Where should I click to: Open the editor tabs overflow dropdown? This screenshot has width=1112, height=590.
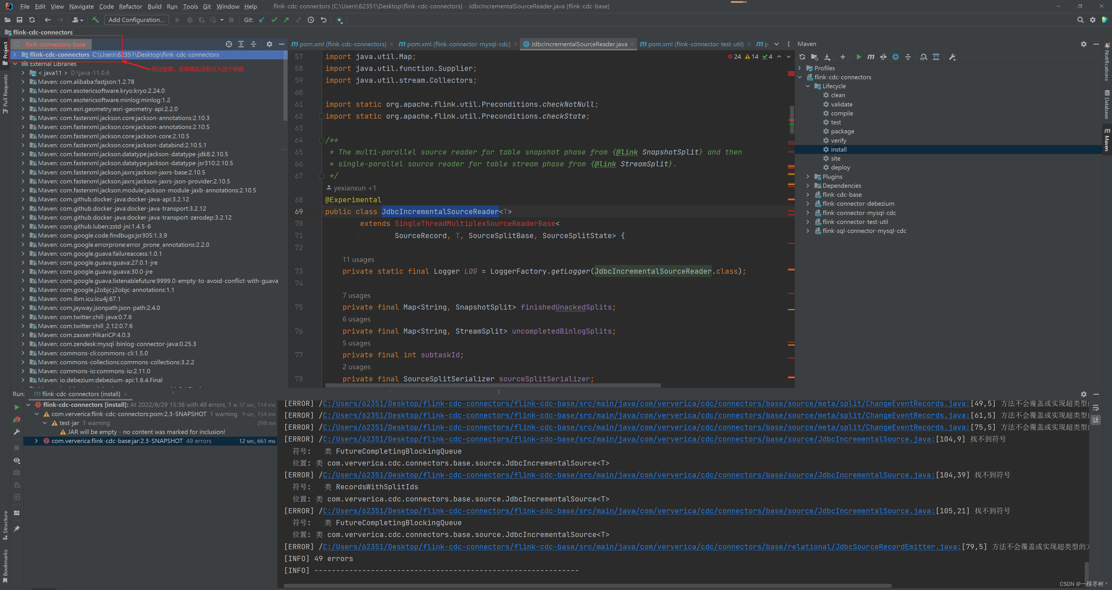coord(776,44)
